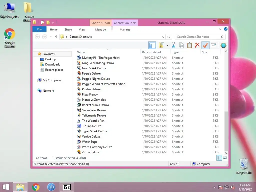This screenshot has width=256, height=192.
Task: Click the quick access new folder icon
Action: [x=48, y=22]
